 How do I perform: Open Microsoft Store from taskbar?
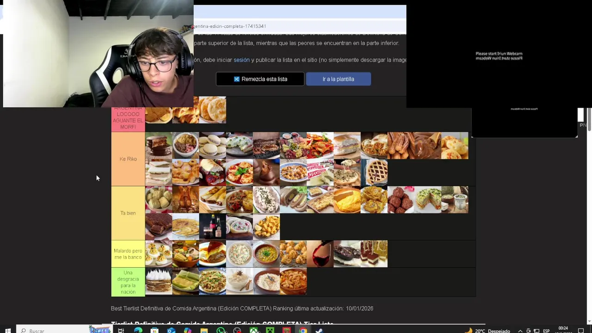(x=154, y=331)
